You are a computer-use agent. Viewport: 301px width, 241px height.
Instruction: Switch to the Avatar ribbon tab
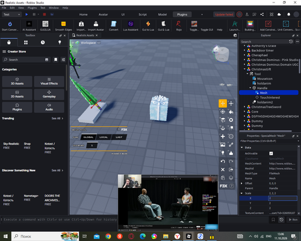(103, 14)
